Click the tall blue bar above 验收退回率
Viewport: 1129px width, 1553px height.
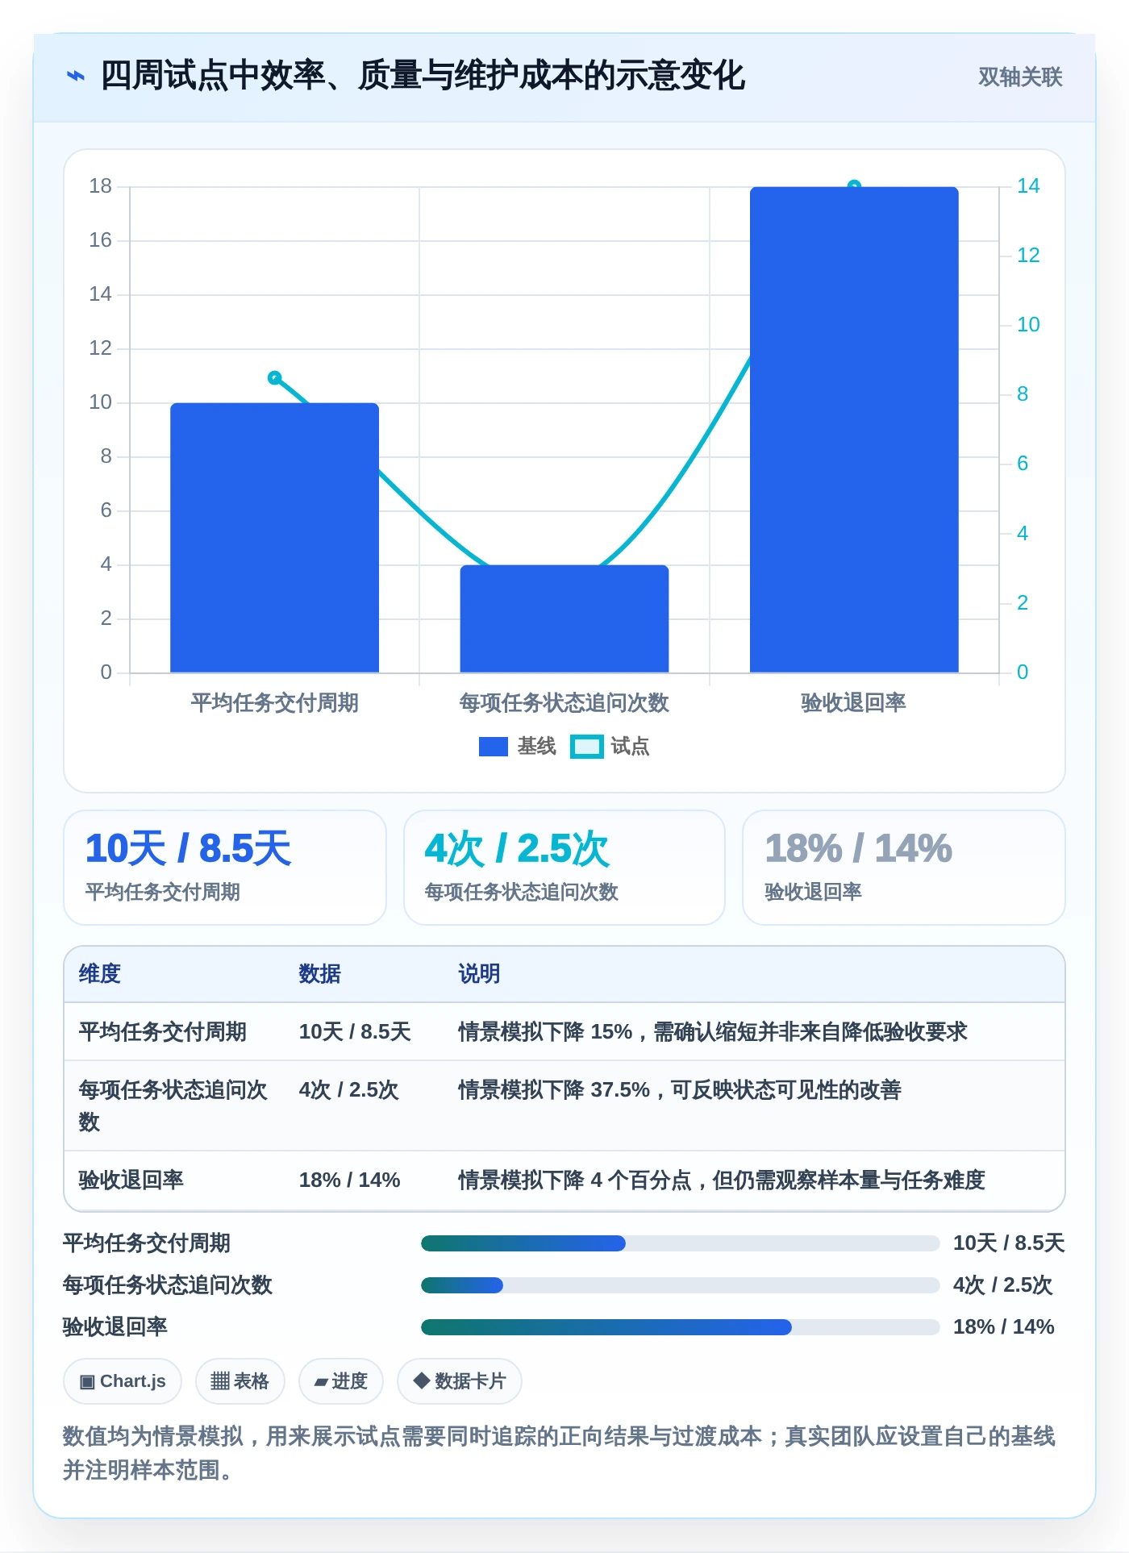point(854,430)
